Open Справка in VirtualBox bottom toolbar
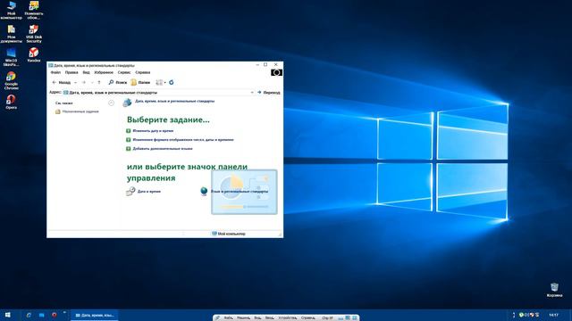Screen dimensions: 572x321 coord(308,318)
